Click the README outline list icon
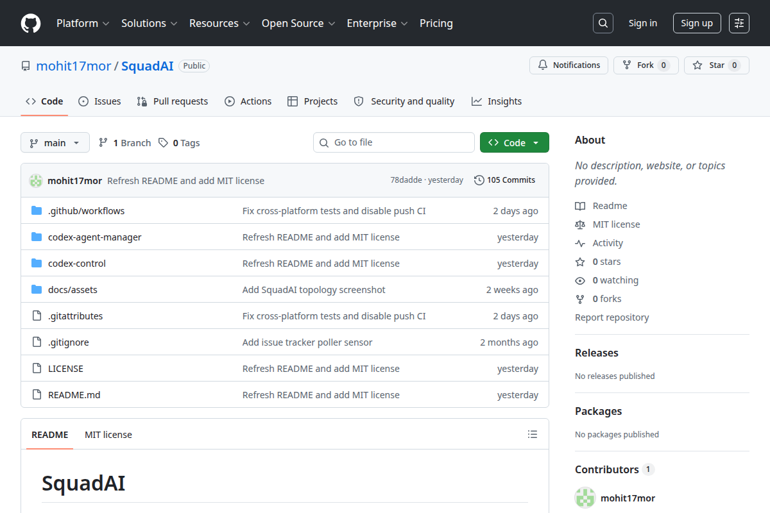770x513 pixels. point(533,434)
